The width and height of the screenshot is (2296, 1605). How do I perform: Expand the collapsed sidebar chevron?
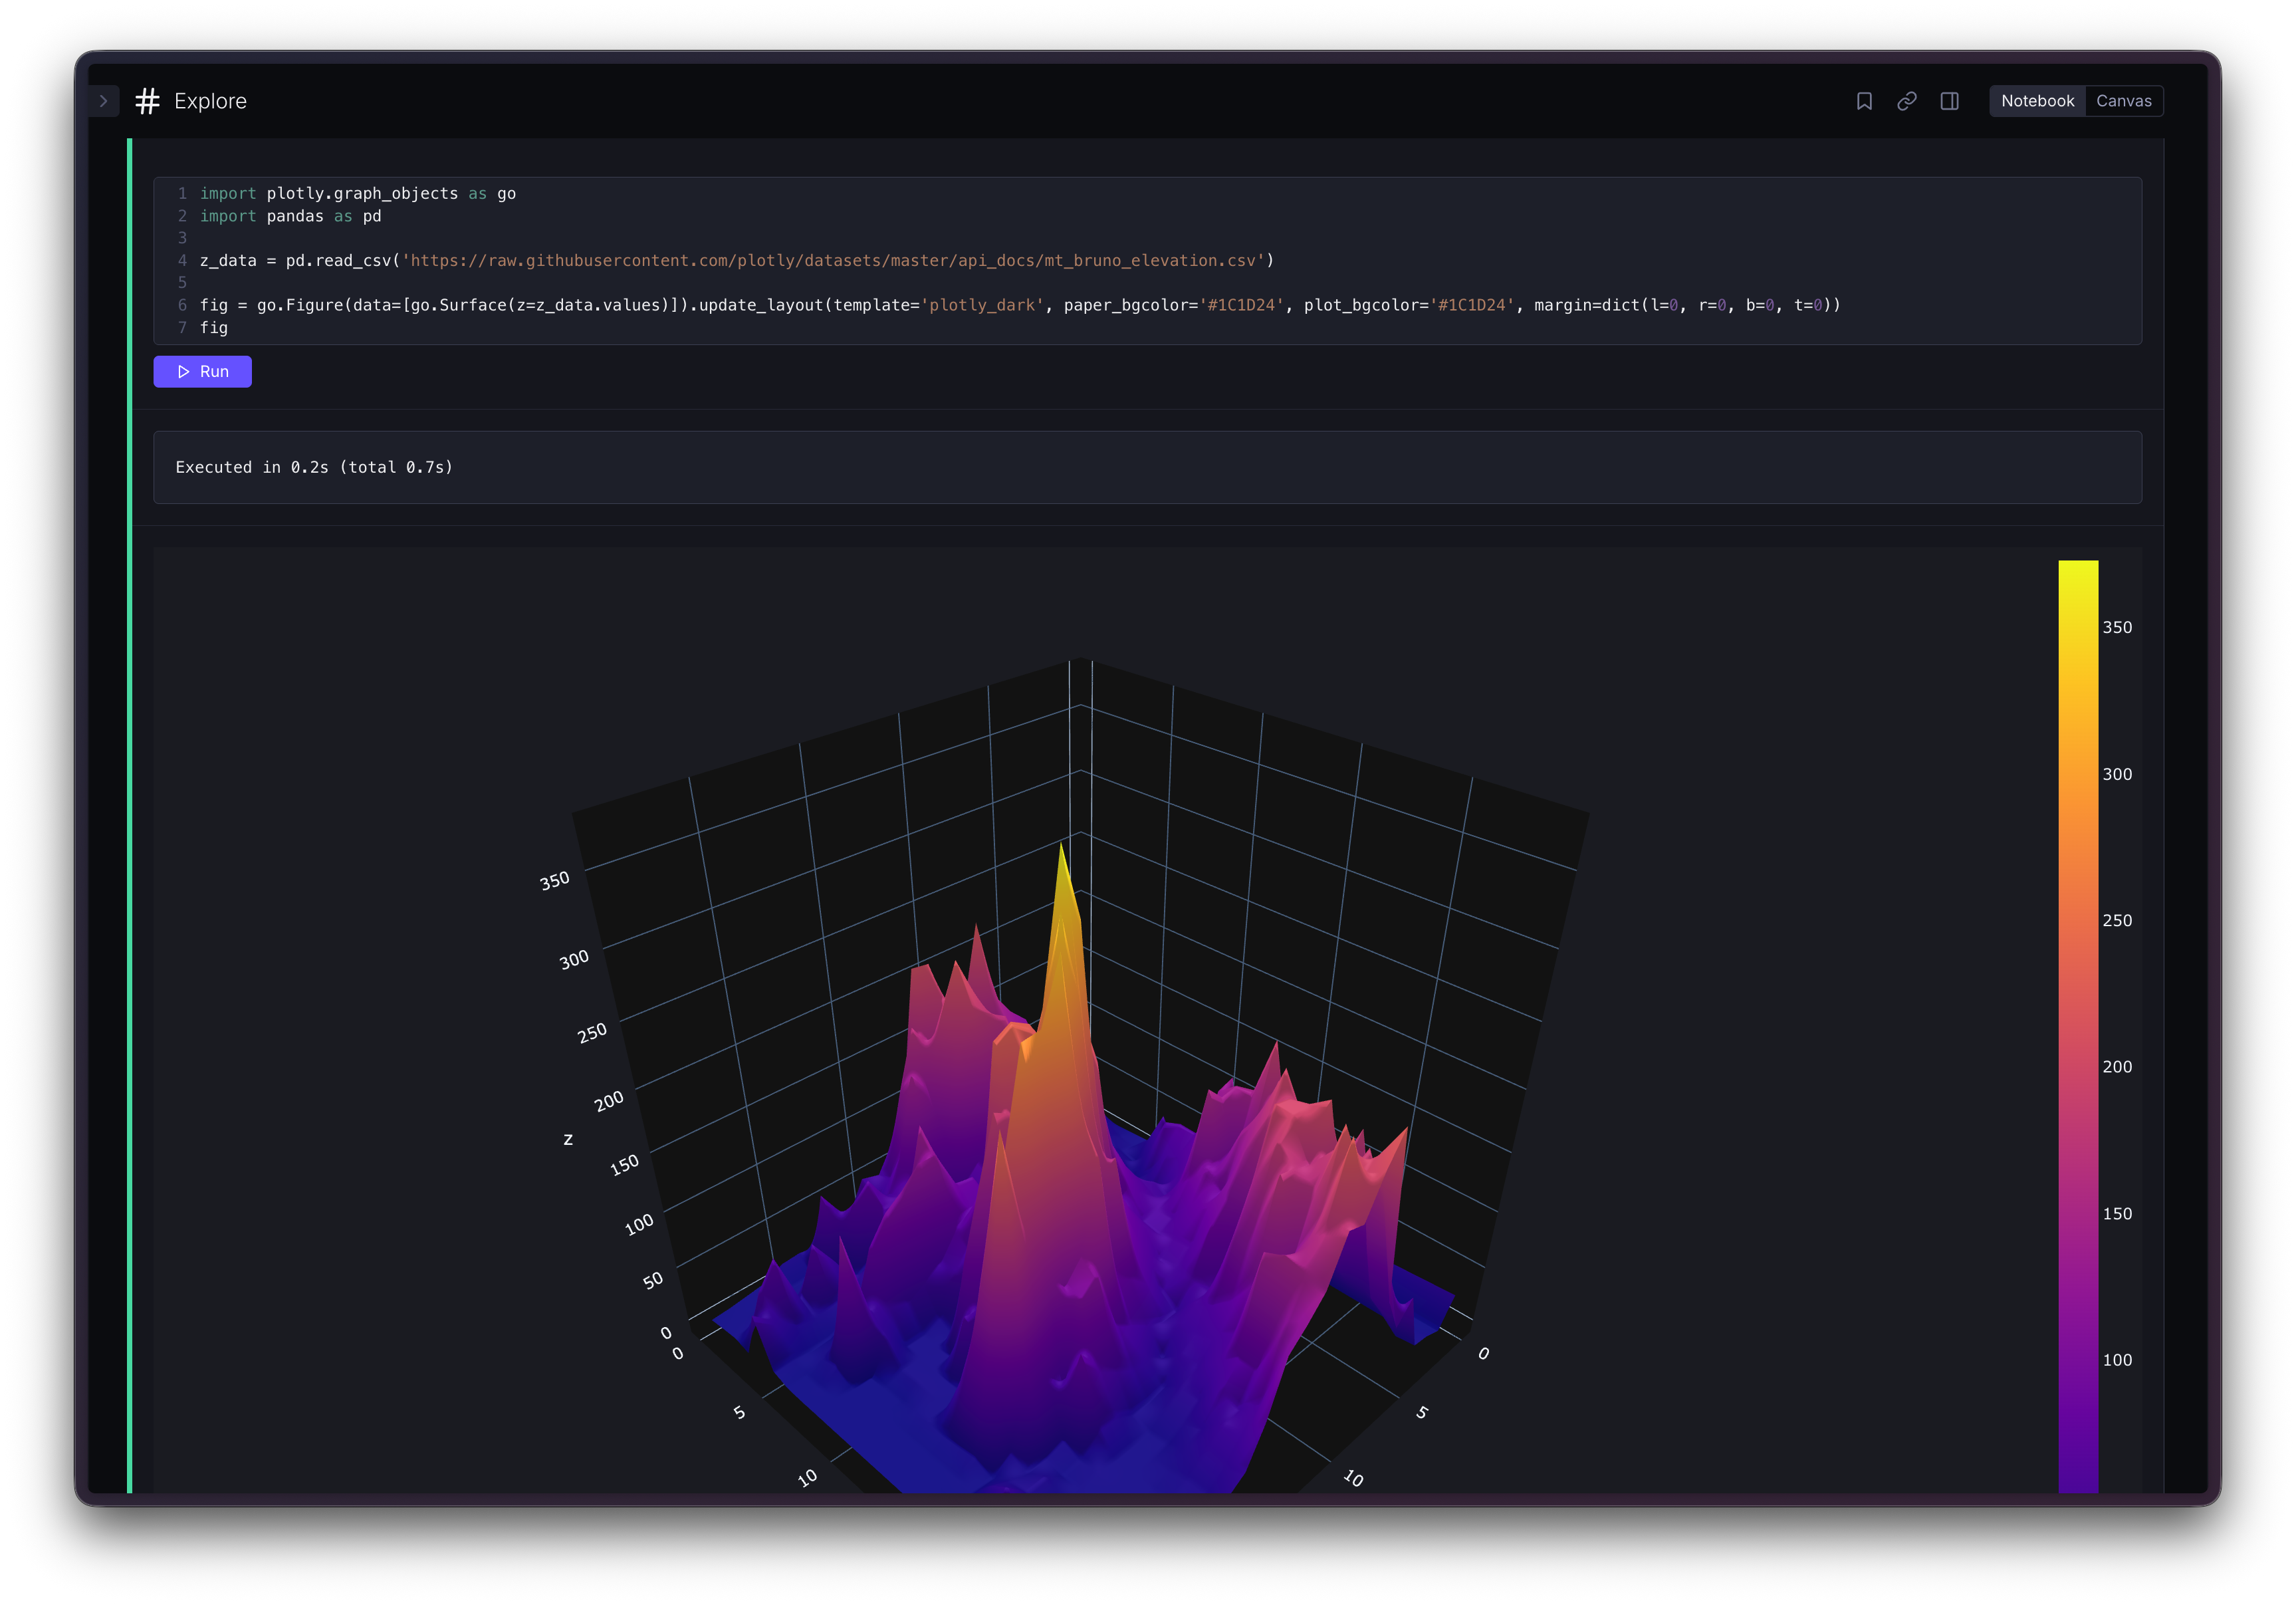pyautogui.click(x=103, y=101)
